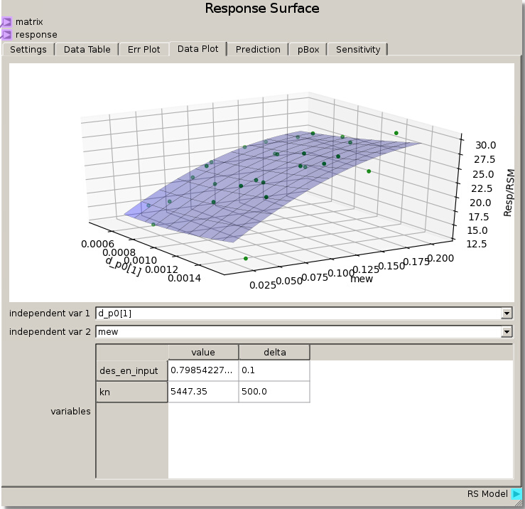
Task: Click the kn value cell 5447.35
Action: pyautogui.click(x=203, y=392)
